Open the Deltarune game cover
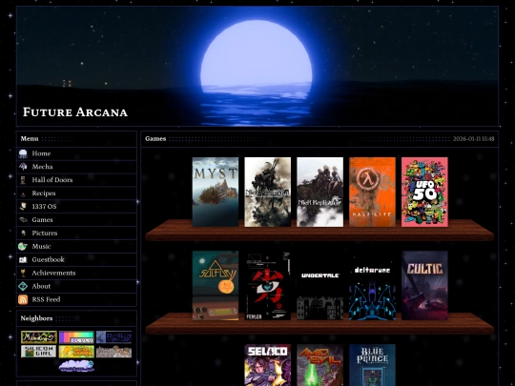 (373, 286)
